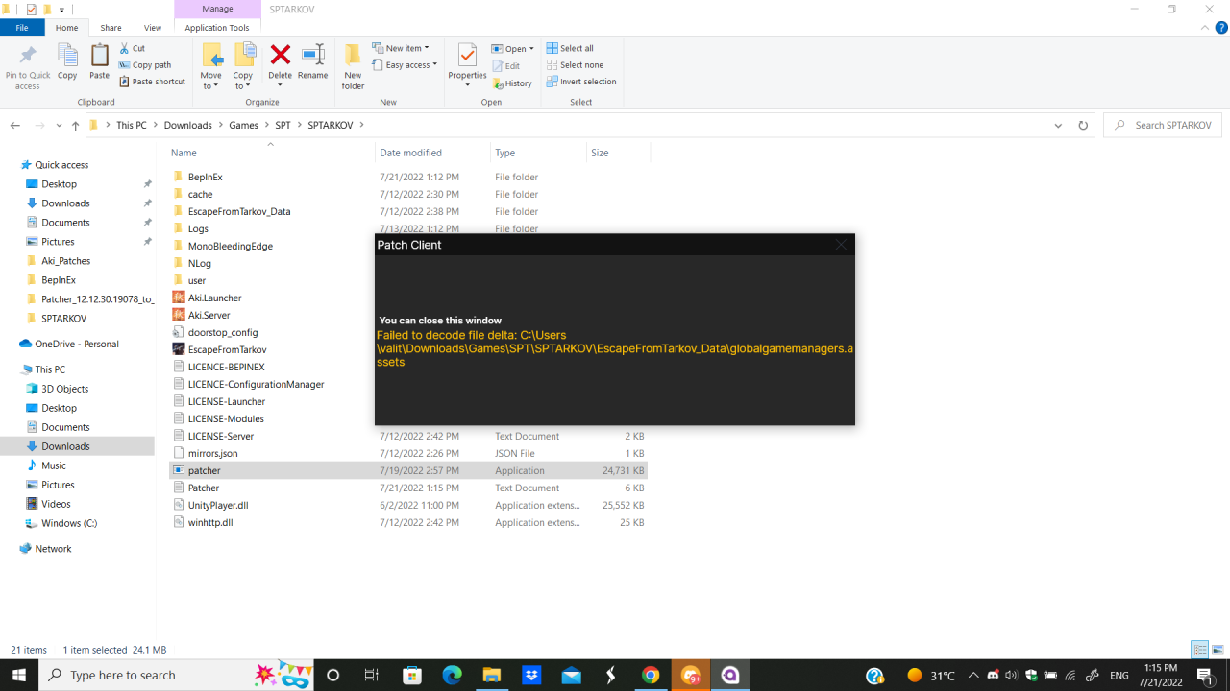Select Windows (C:) drive

coord(69,523)
